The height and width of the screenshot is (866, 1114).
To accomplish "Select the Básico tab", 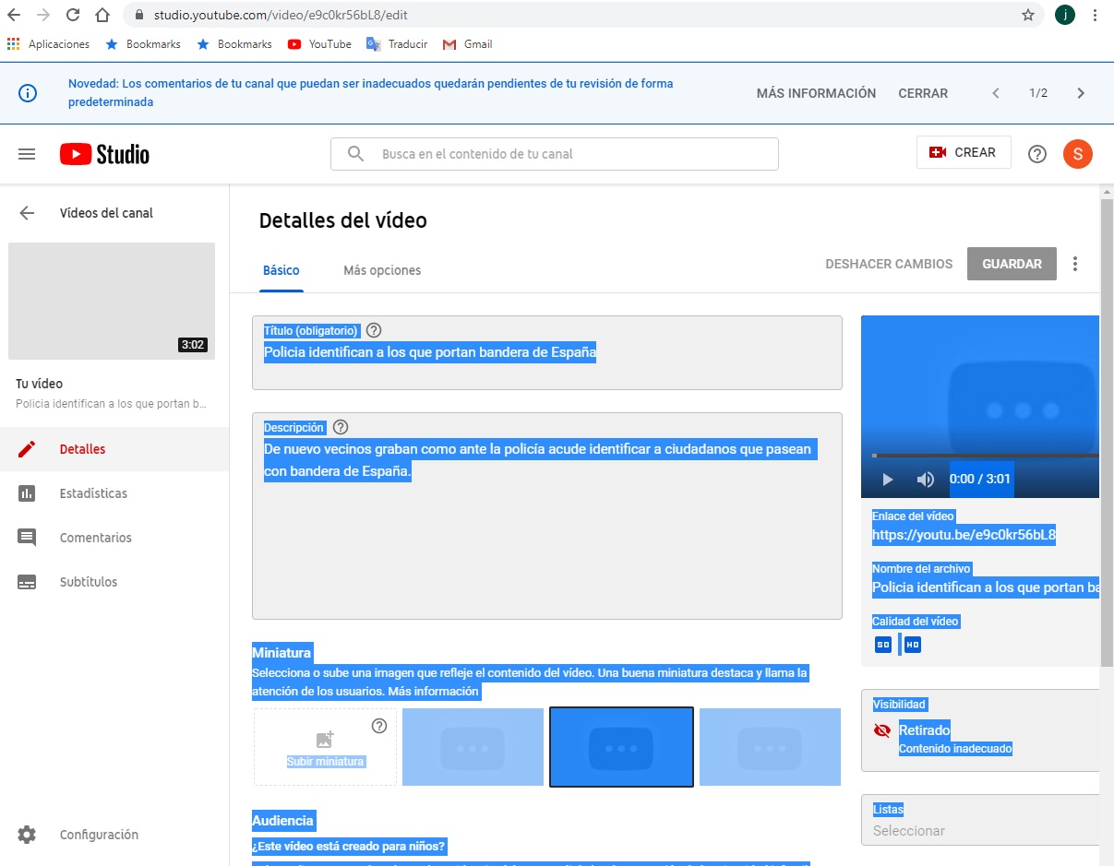I will pos(281,270).
